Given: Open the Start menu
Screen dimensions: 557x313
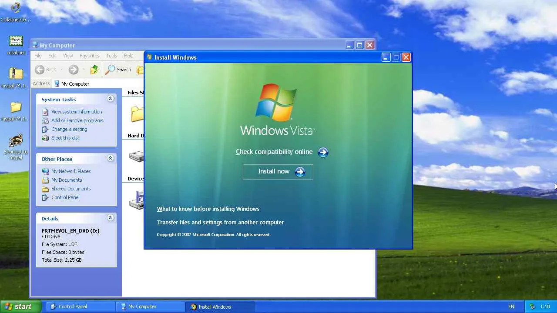Looking at the screenshot, I should click(x=20, y=306).
